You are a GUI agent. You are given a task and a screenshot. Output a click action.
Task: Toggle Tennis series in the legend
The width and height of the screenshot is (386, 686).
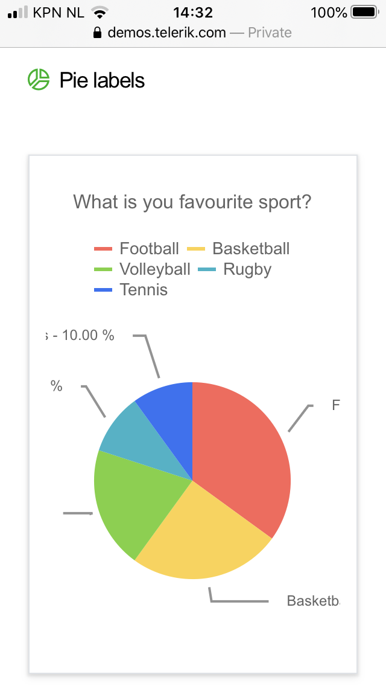[x=144, y=290]
